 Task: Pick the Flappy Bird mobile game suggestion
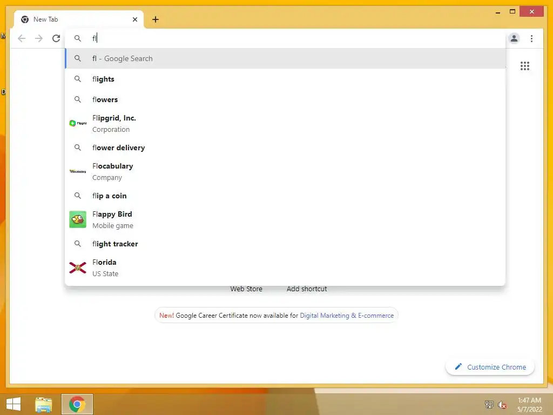[x=285, y=219]
